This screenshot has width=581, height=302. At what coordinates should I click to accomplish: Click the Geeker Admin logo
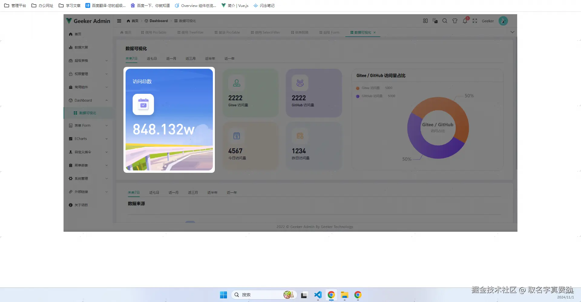click(x=88, y=21)
